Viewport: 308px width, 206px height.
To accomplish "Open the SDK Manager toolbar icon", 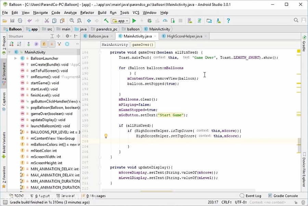I will (x=219, y=21).
